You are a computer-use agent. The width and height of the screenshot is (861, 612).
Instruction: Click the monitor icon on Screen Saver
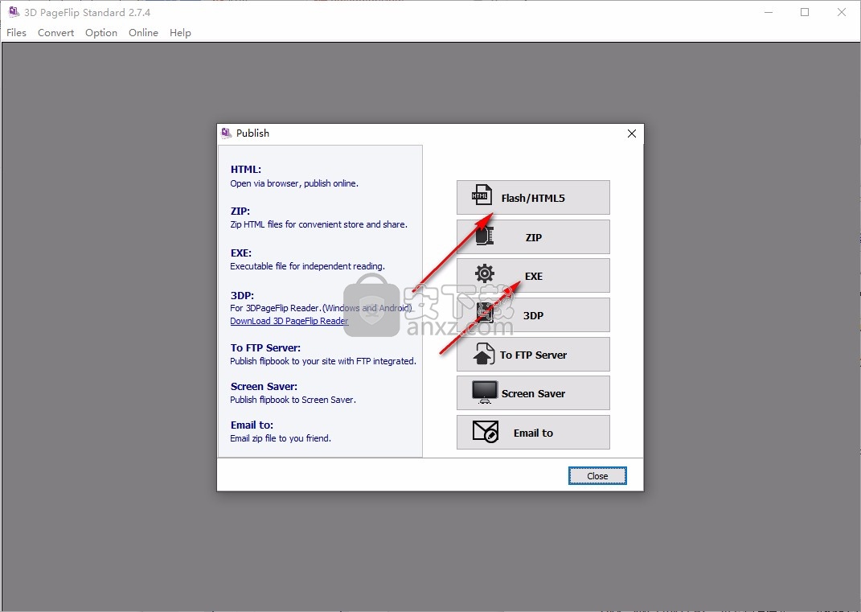coord(484,392)
